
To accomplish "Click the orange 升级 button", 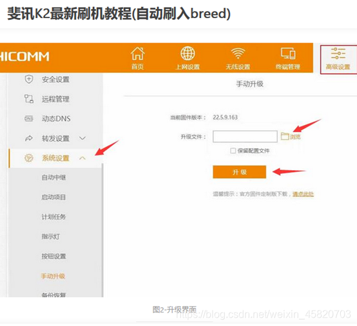I will point(240,172).
